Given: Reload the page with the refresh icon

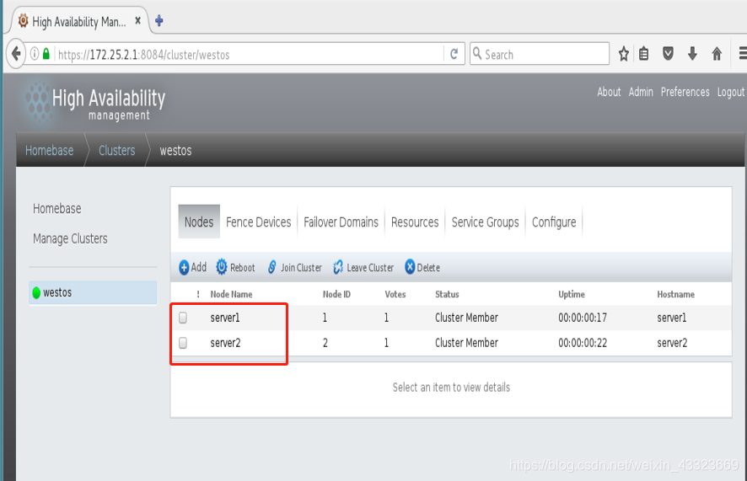Looking at the screenshot, I should (454, 54).
